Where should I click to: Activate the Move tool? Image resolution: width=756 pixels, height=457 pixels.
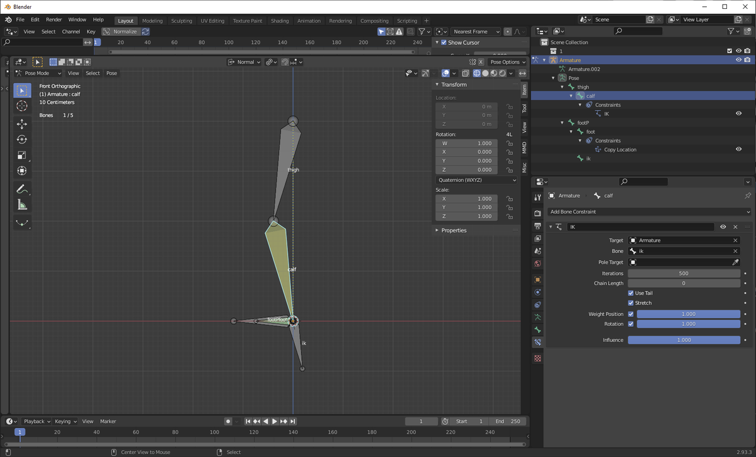point(22,125)
